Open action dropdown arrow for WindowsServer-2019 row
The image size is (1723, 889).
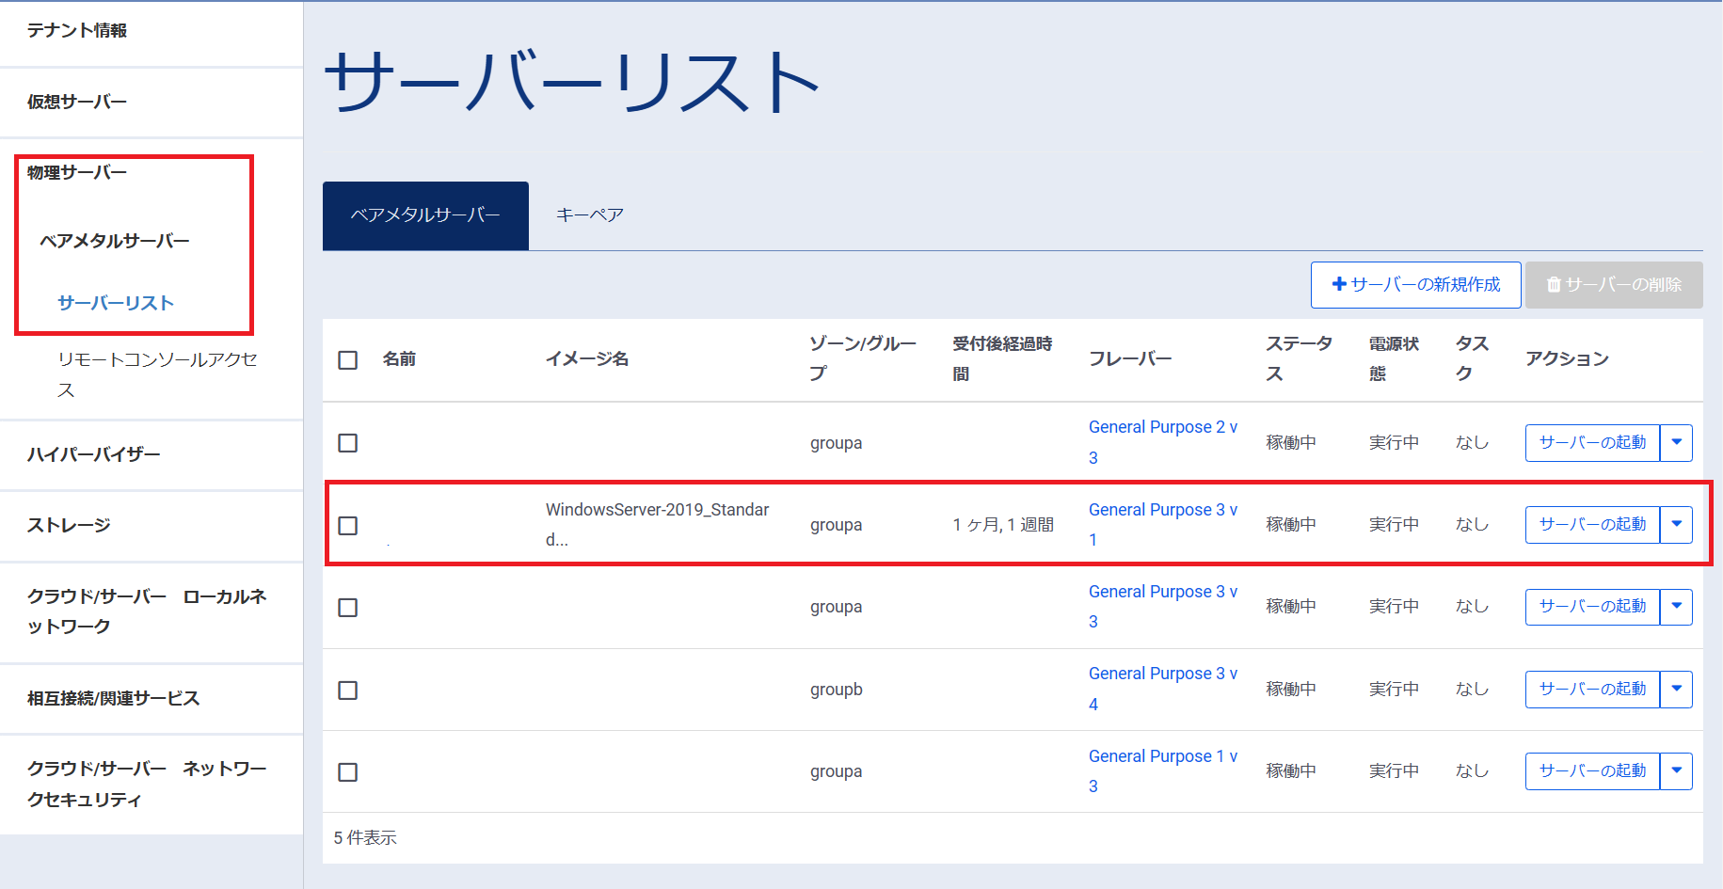click(x=1676, y=525)
